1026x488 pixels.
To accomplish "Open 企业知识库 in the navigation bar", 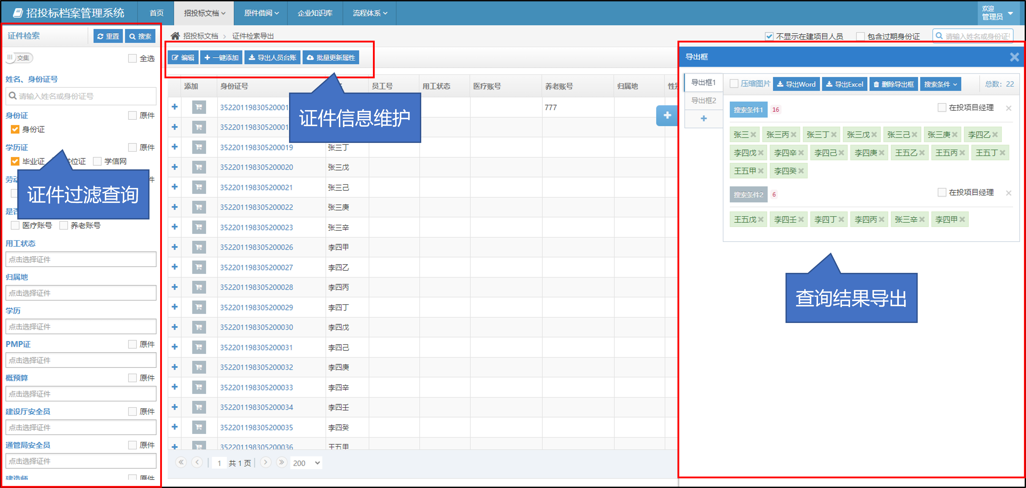I will (315, 13).
